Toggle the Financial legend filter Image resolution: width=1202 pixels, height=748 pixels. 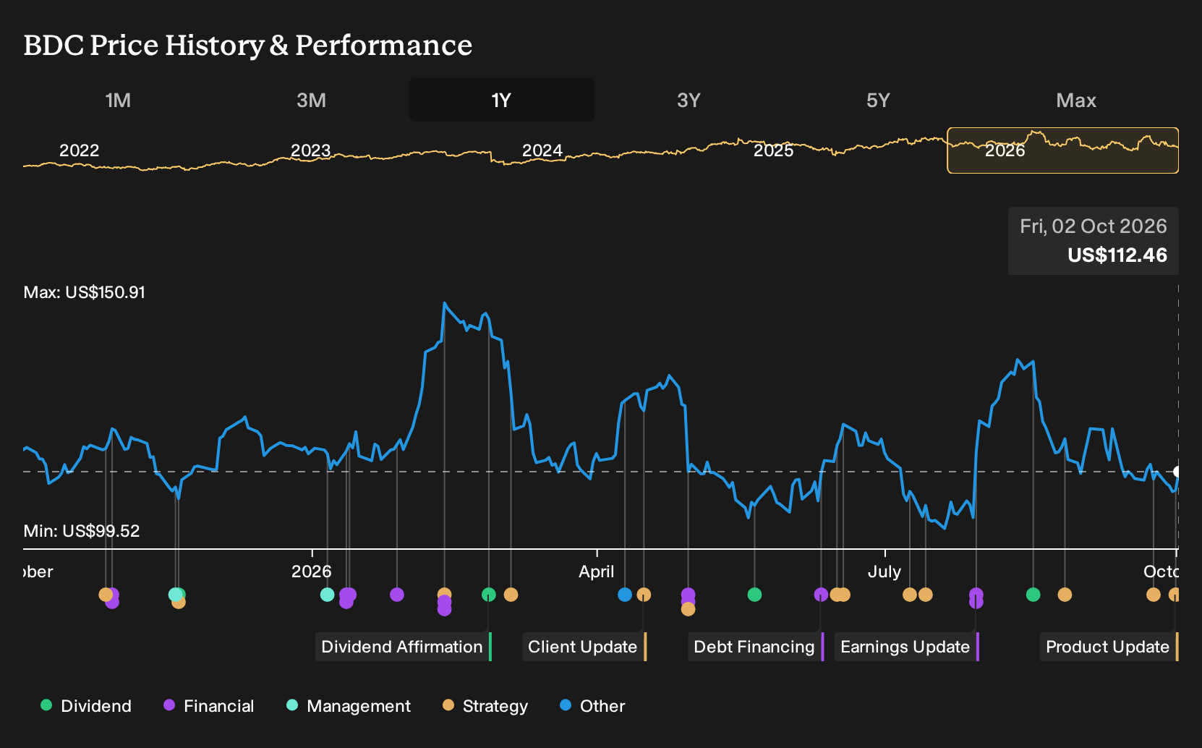pos(209,706)
